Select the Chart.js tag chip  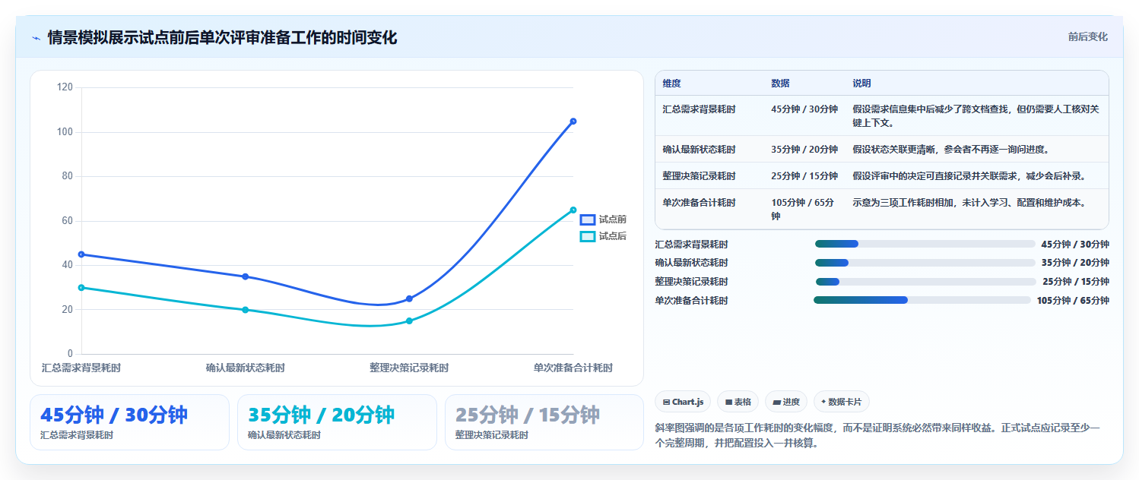(x=684, y=402)
